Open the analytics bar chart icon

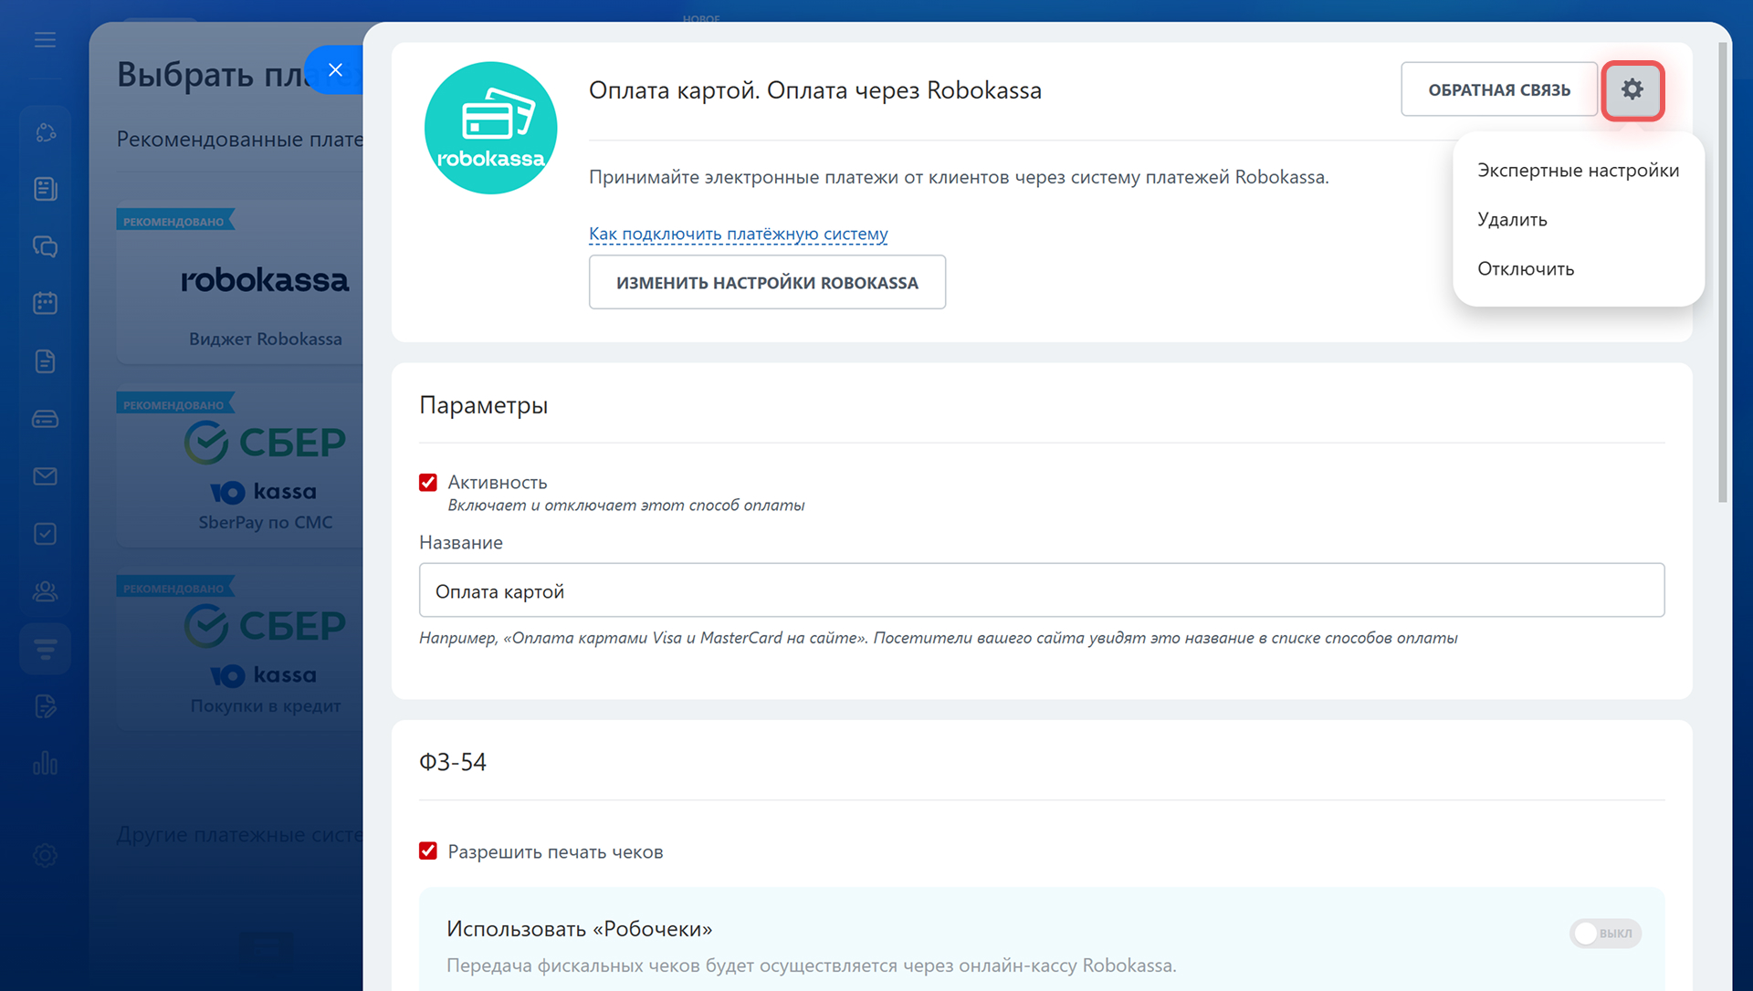(45, 764)
